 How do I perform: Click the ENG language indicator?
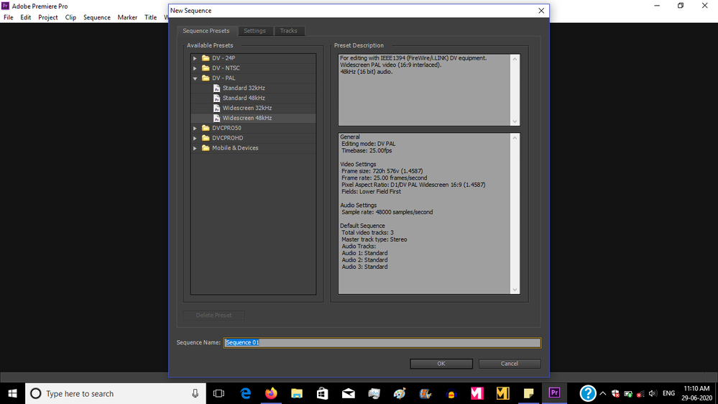point(668,393)
